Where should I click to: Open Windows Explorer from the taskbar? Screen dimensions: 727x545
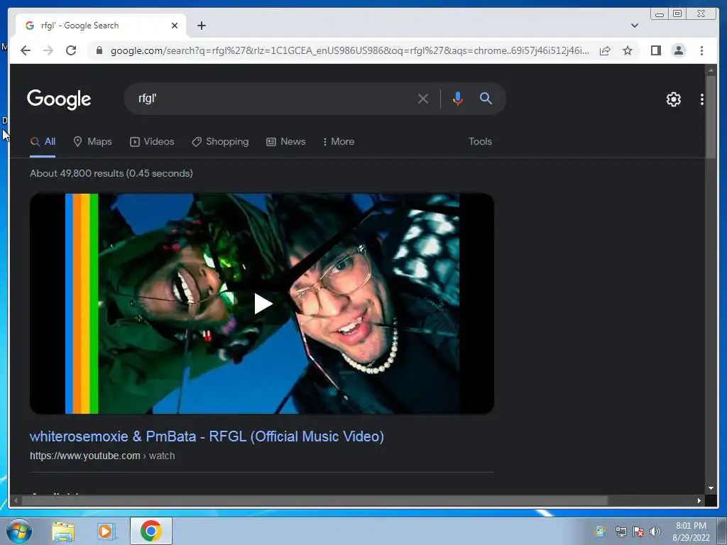coord(63,531)
